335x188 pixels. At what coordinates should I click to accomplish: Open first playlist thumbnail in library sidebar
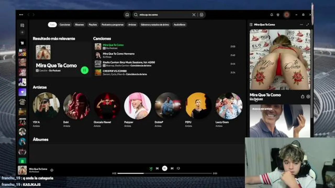[x=22, y=52]
